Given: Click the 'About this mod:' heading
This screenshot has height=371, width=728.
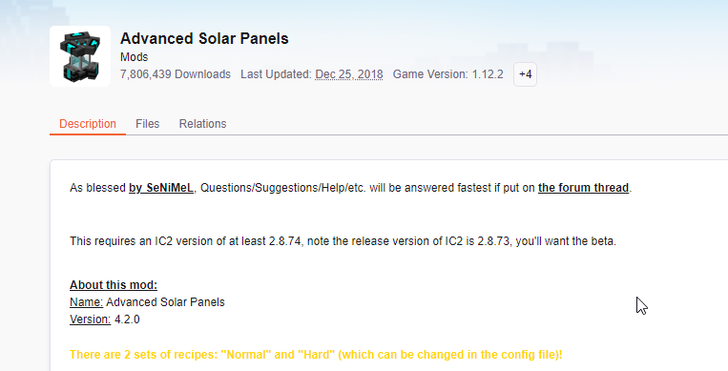Looking at the screenshot, I should pos(114,285).
